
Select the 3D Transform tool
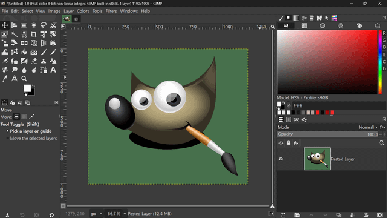click(34, 43)
